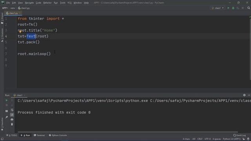
Task: Open Favorites tool window sidebar
Action: [2, 124]
